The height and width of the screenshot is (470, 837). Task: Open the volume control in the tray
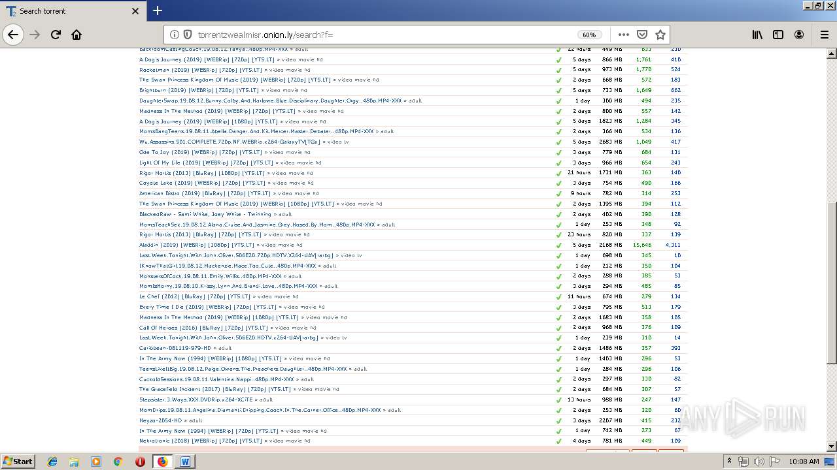coord(760,462)
